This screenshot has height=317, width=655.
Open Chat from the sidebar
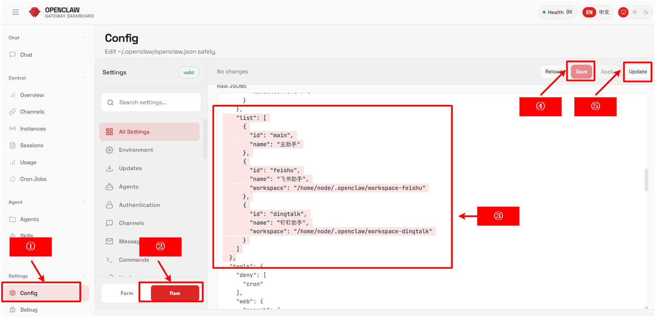26,55
